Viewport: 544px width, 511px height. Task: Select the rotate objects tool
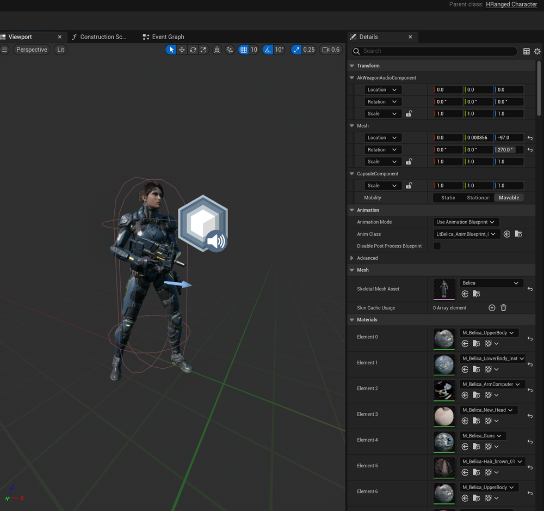[193, 50]
